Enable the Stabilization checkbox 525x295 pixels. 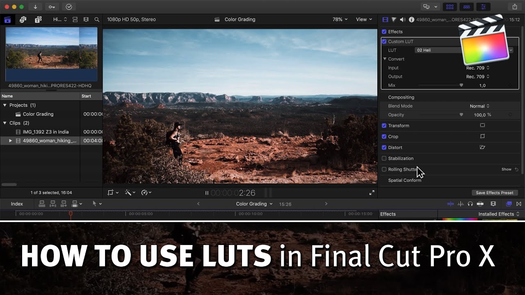click(x=384, y=159)
